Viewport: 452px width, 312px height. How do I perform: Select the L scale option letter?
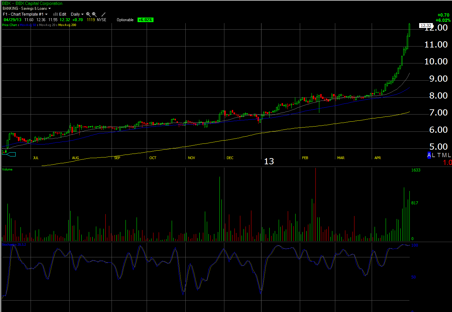[x=433, y=155]
